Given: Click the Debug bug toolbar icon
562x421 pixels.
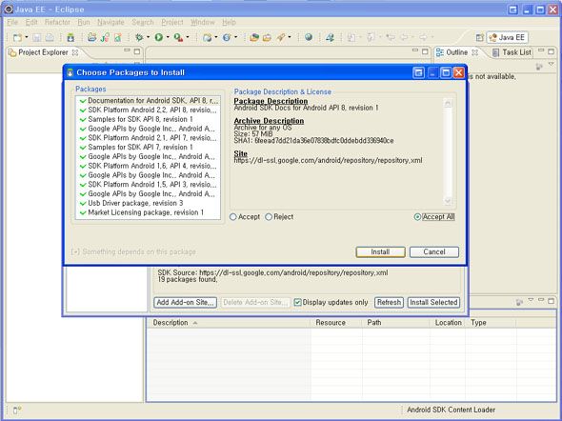Looking at the screenshot, I should (139, 37).
